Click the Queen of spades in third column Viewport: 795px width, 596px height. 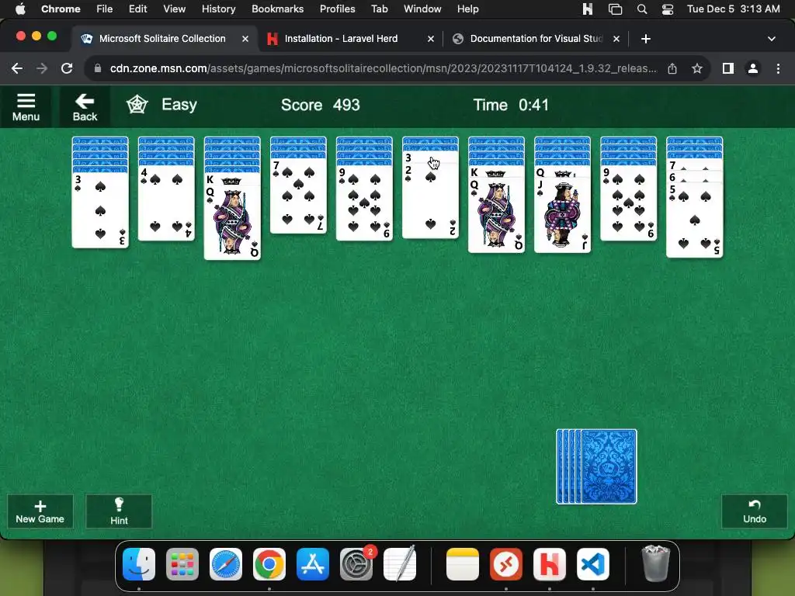click(x=232, y=223)
